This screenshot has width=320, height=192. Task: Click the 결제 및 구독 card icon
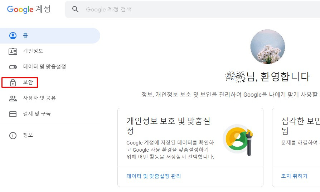coord(13,114)
